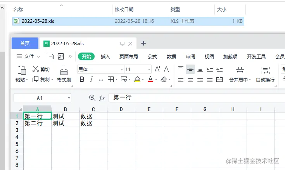Open the 开发工具 ribbon tab
Image resolution: width=285 pixels, height=170 pixels.
point(256,56)
